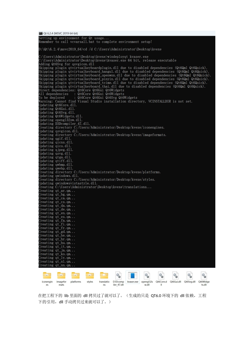Image resolution: width=251 pixels, height=355 pixels.
Task: Click the 'To be deployed' output line
Action: (88, 98)
